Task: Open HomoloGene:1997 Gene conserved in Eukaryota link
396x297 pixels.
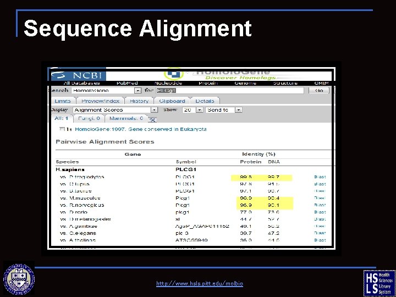Action: [x=141, y=129]
